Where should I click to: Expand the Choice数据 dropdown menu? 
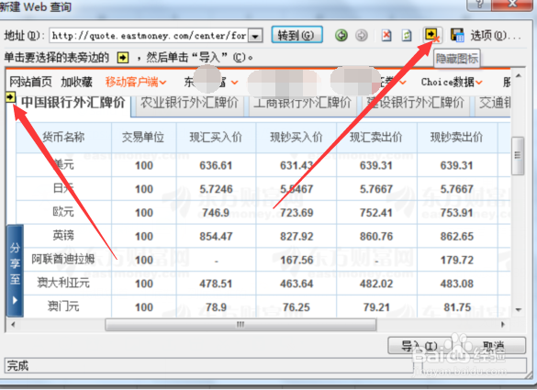coord(479,83)
